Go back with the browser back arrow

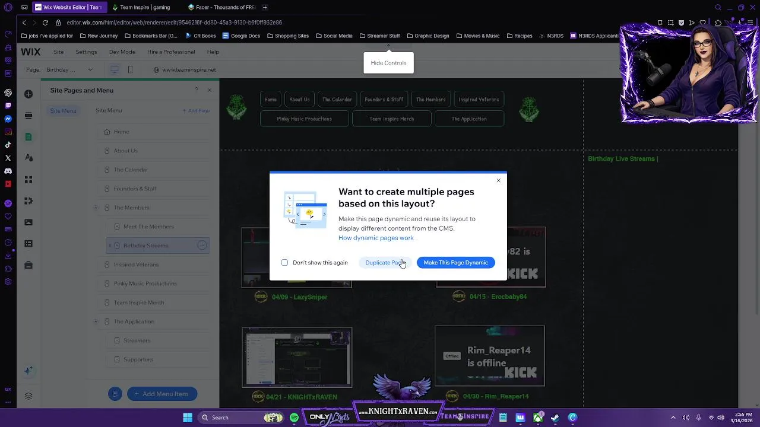coord(24,23)
